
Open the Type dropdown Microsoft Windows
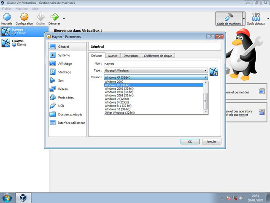pos(156,71)
